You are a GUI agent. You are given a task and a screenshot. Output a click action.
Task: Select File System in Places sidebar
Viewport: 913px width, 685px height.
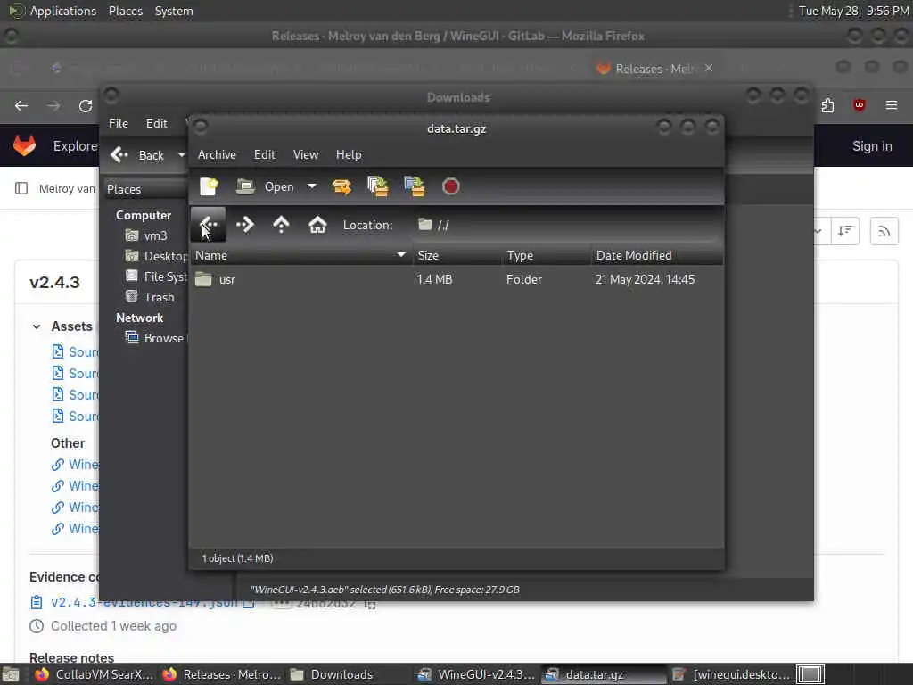tap(156, 276)
